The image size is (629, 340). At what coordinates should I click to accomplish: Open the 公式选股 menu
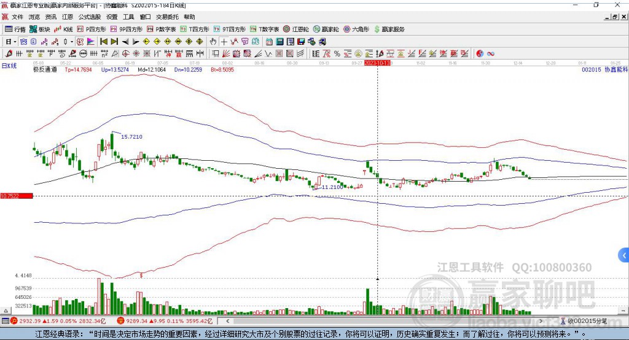pyautogui.click(x=90, y=17)
